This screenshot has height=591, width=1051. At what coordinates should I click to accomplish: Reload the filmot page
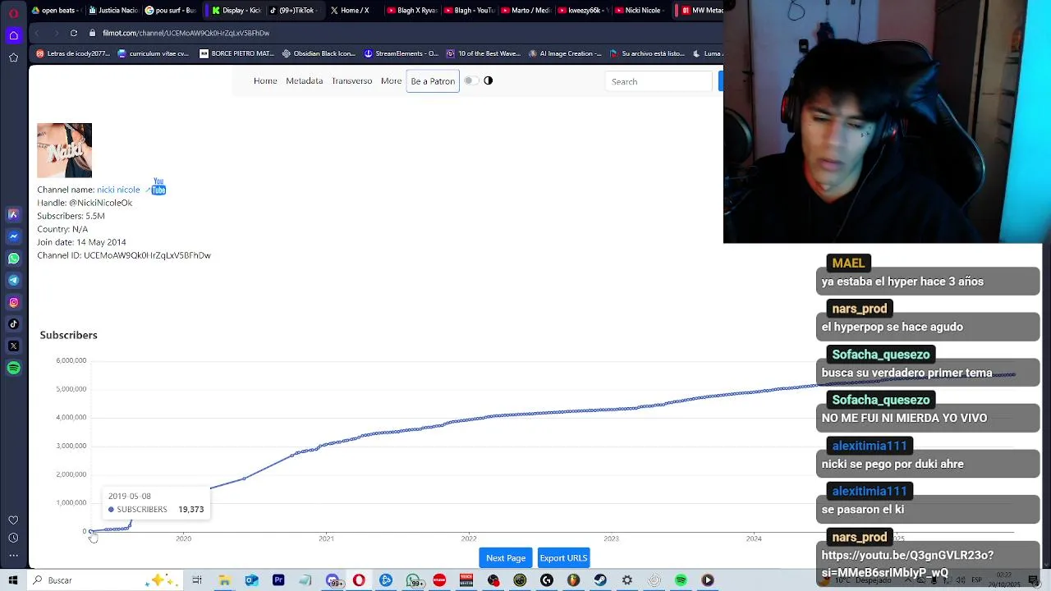pos(74,33)
